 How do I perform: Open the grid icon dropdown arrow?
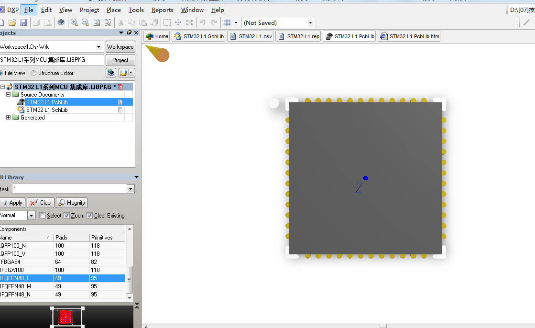coord(236,23)
